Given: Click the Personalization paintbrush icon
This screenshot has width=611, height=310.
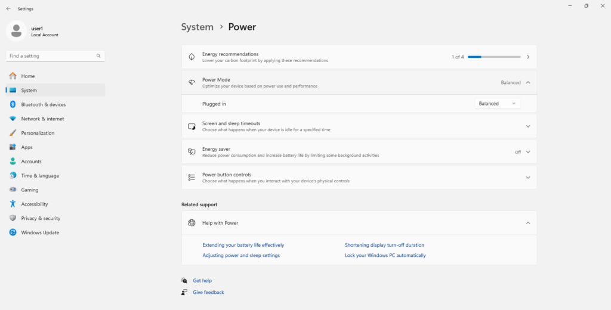Looking at the screenshot, I should [13, 133].
